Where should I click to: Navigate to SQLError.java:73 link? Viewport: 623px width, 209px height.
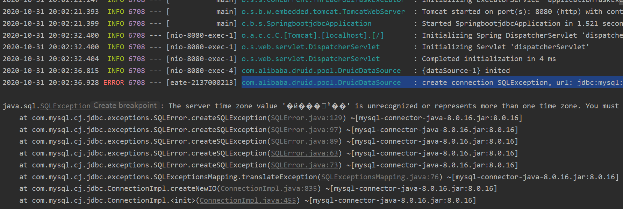click(x=305, y=165)
